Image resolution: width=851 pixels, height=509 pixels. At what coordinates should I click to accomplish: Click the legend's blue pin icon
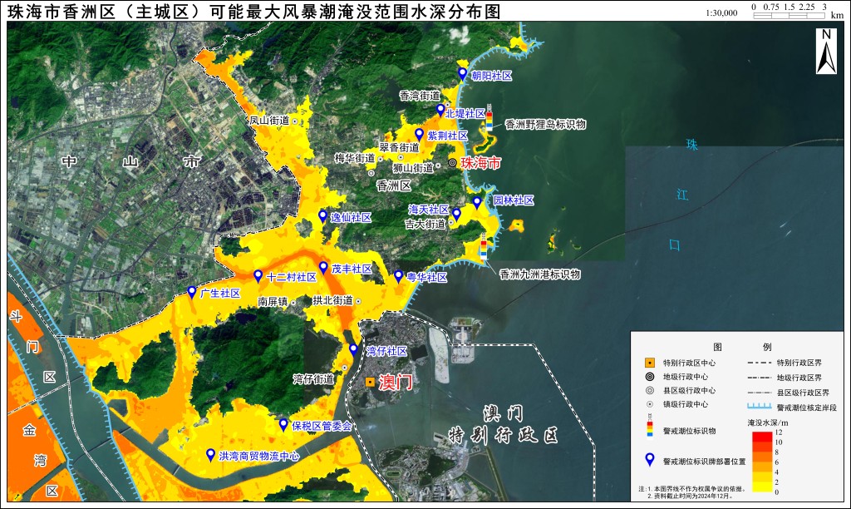click(650, 460)
